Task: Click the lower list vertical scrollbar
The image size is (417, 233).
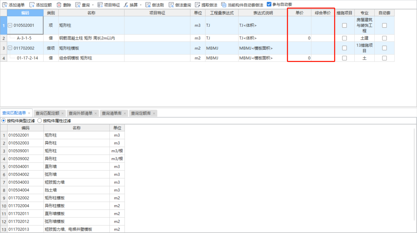Action: (x=415, y=174)
